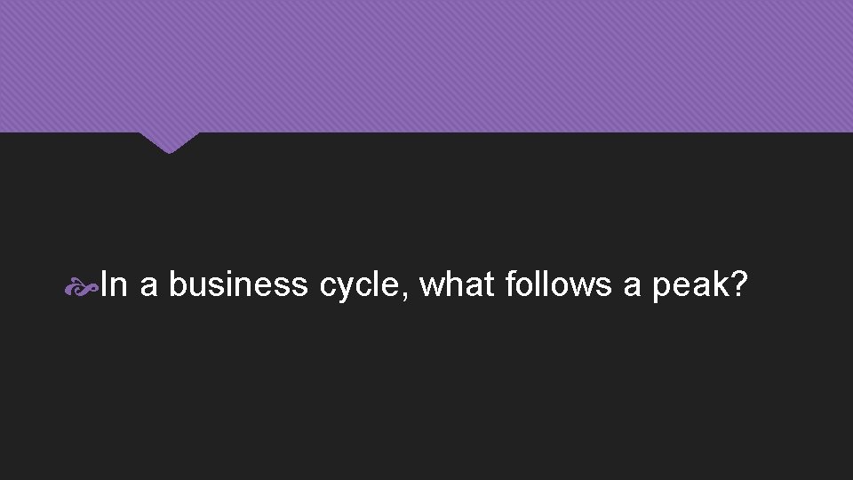Click the downward notch under the purple banner
The width and height of the screenshot is (853, 480).
169,142
